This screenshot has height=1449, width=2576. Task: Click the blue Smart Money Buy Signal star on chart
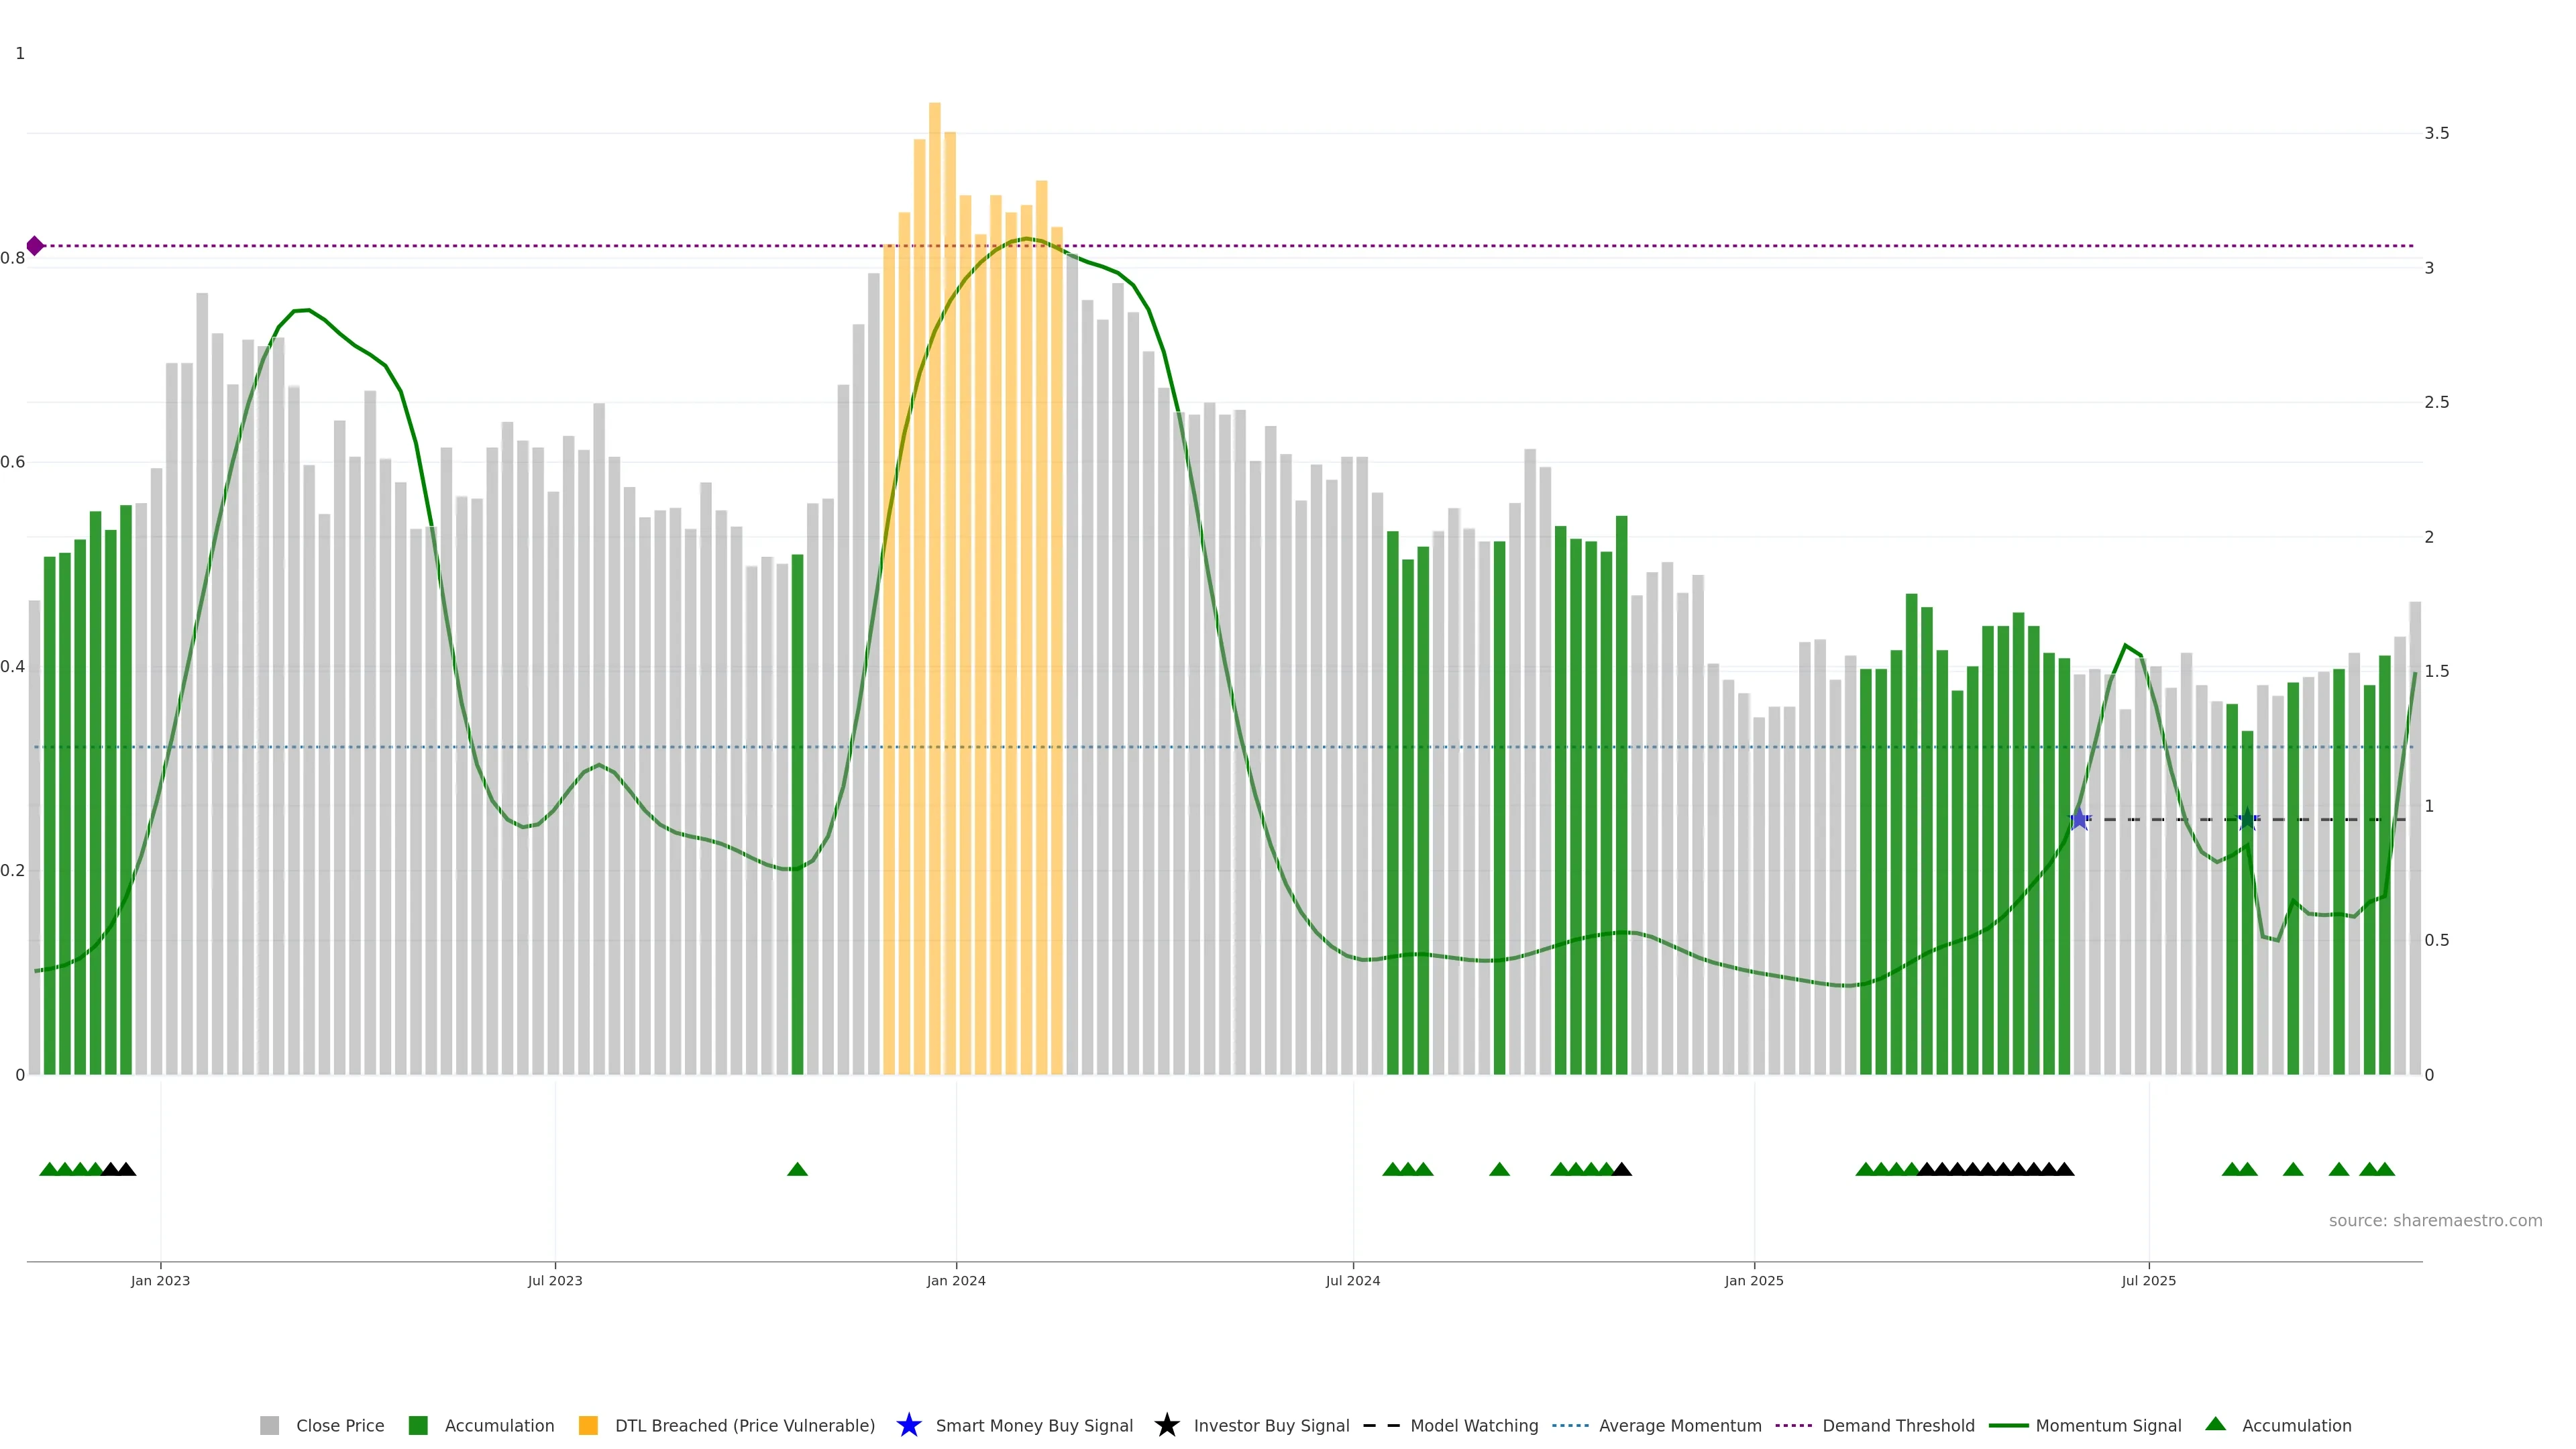2079,820
